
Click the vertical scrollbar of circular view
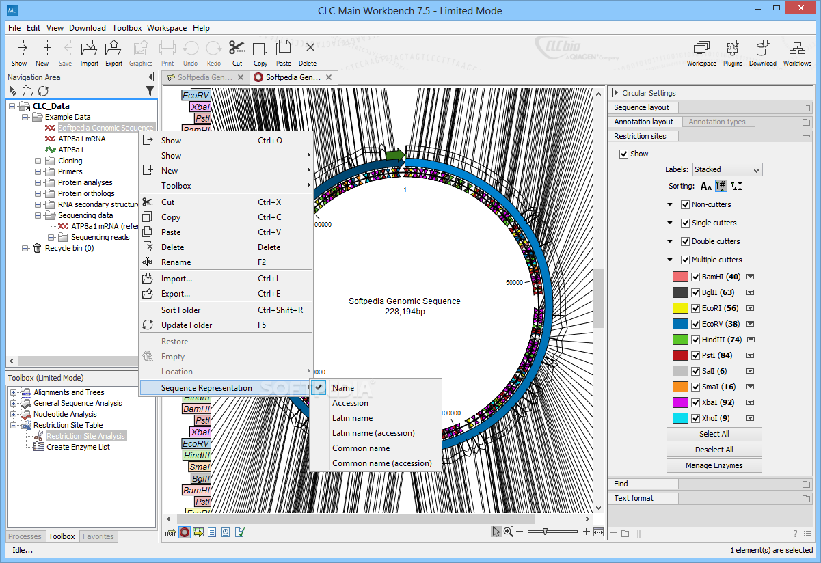pyautogui.click(x=598, y=299)
